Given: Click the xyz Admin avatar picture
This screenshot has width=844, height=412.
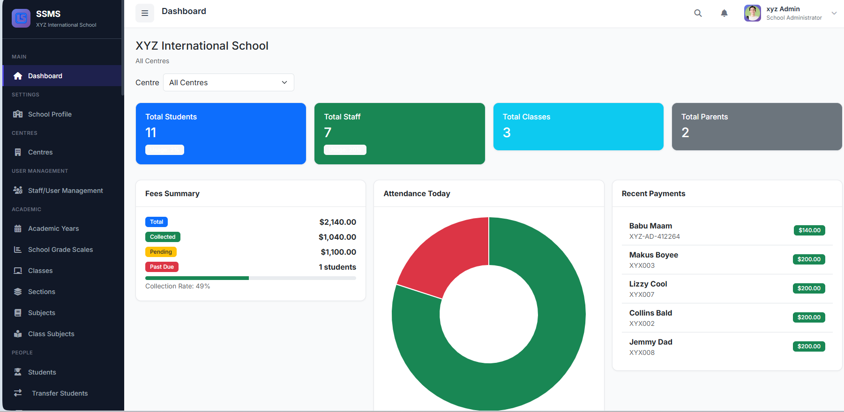Looking at the screenshot, I should pyautogui.click(x=752, y=13).
